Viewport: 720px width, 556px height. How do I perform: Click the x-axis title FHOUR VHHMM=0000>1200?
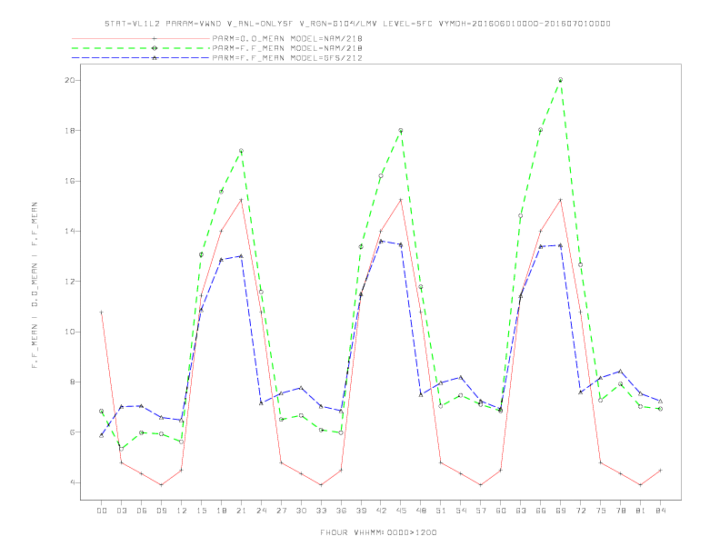click(x=378, y=532)
